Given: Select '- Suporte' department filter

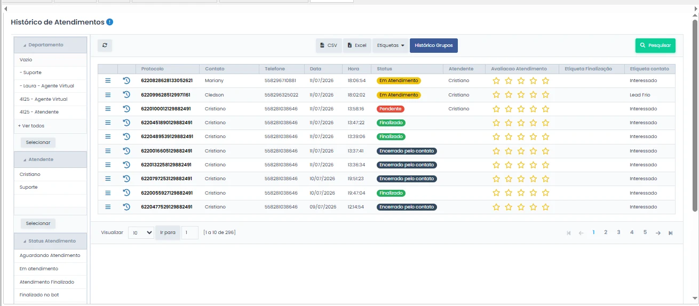Looking at the screenshot, I should tap(51, 73).
